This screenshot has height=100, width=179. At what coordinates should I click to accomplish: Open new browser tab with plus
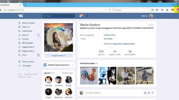pos(25,5)
